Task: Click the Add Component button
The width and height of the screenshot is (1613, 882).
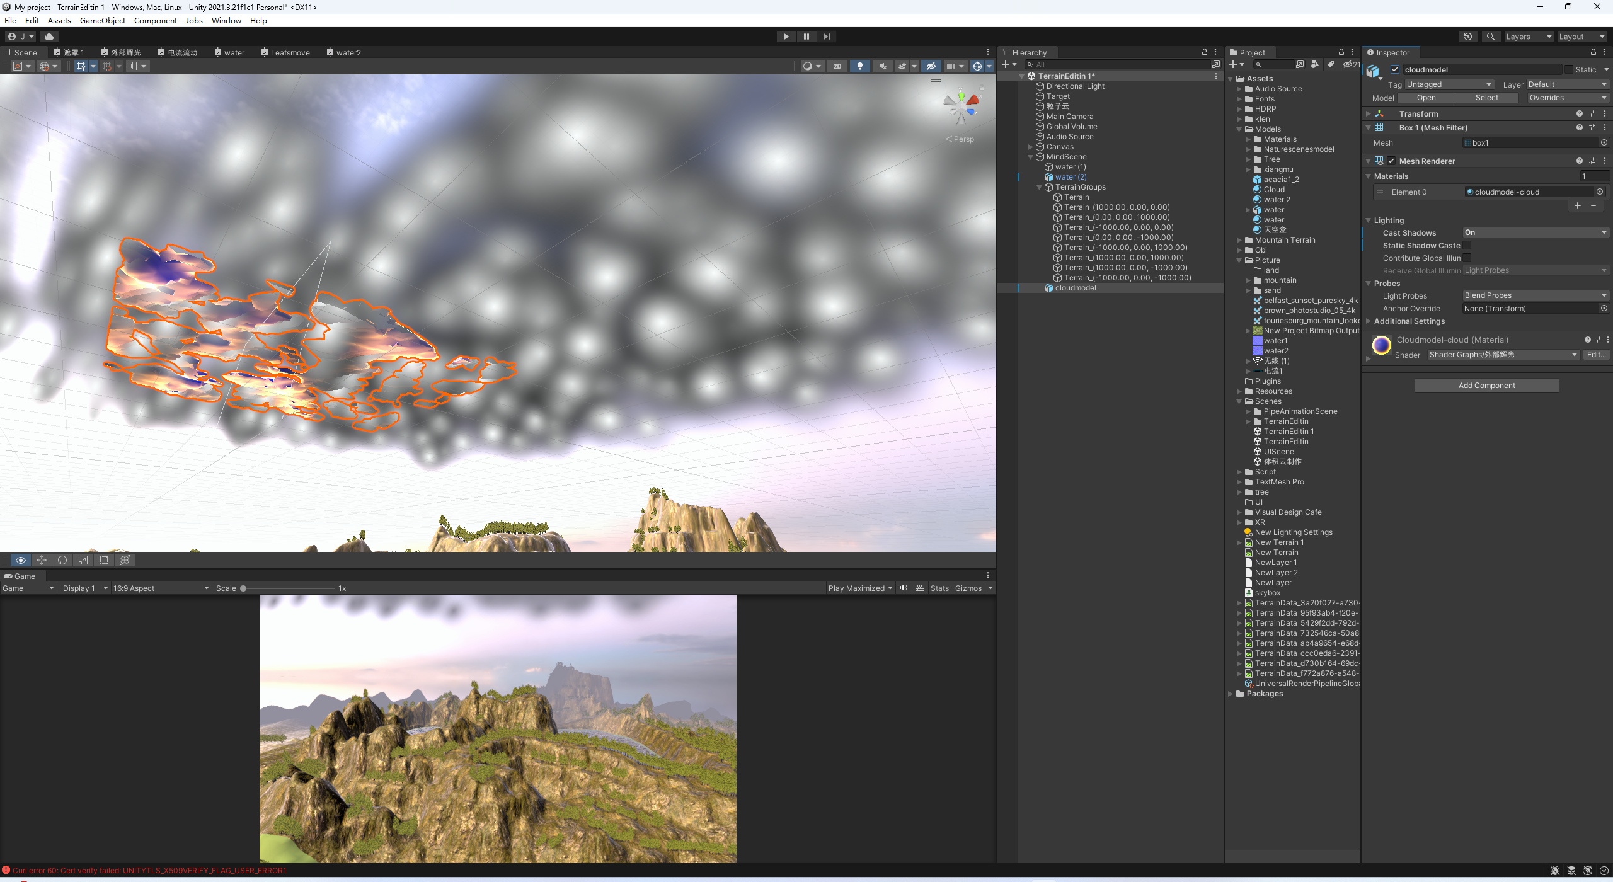Action: [x=1486, y=386]
